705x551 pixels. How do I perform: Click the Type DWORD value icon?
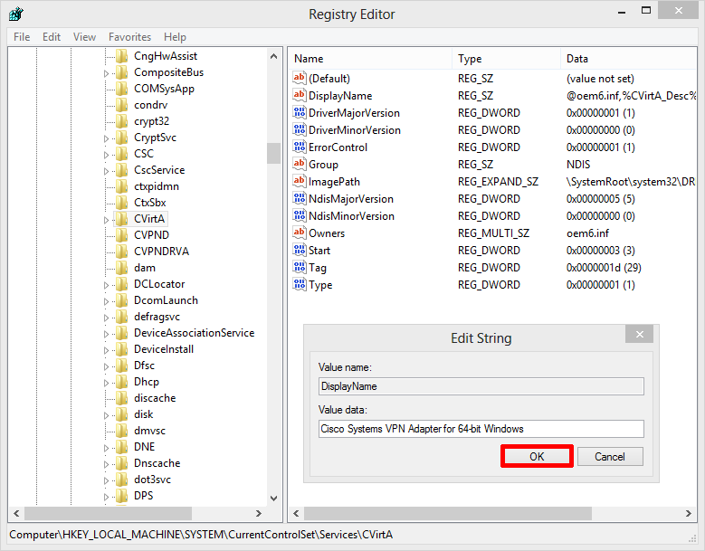tap(299, 284)
